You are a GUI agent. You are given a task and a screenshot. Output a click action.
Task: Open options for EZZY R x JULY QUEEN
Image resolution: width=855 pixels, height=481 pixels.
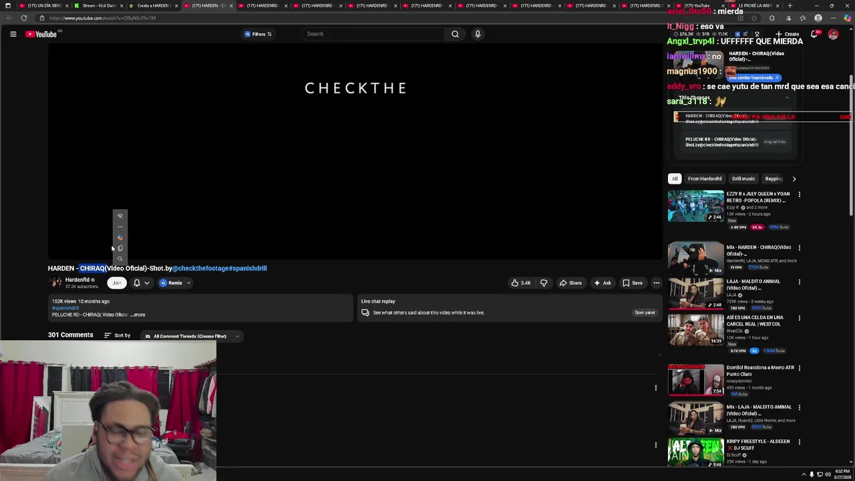(799, 194)
